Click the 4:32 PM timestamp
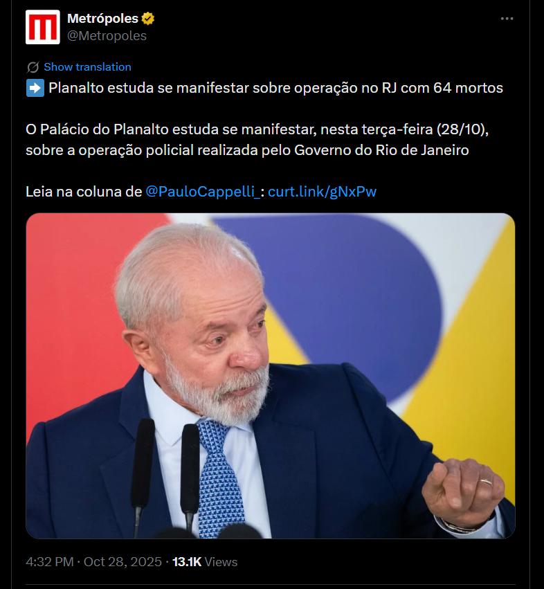Screen dimensions: 544x589 tap(50, 562)
